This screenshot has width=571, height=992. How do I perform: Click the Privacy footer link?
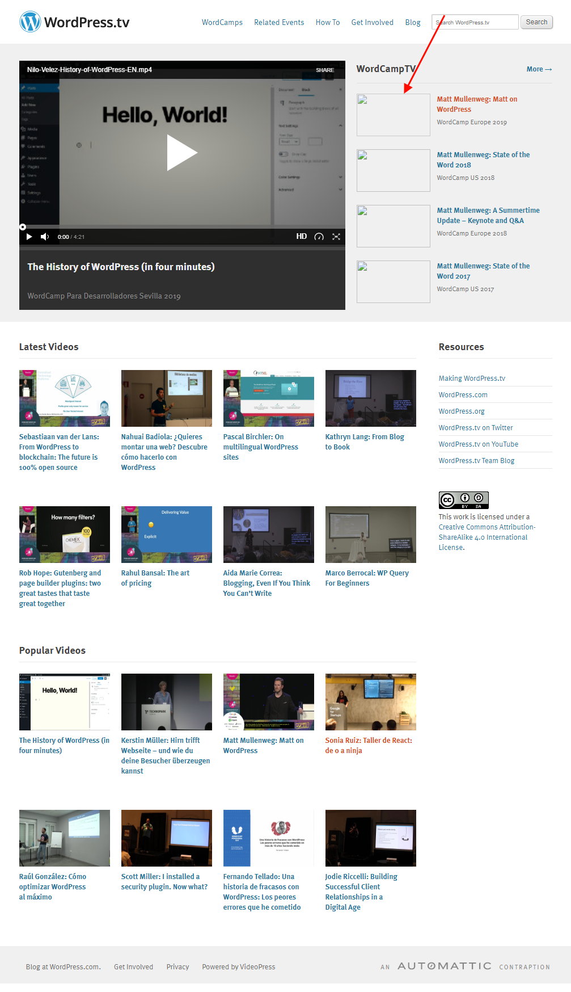177,967
